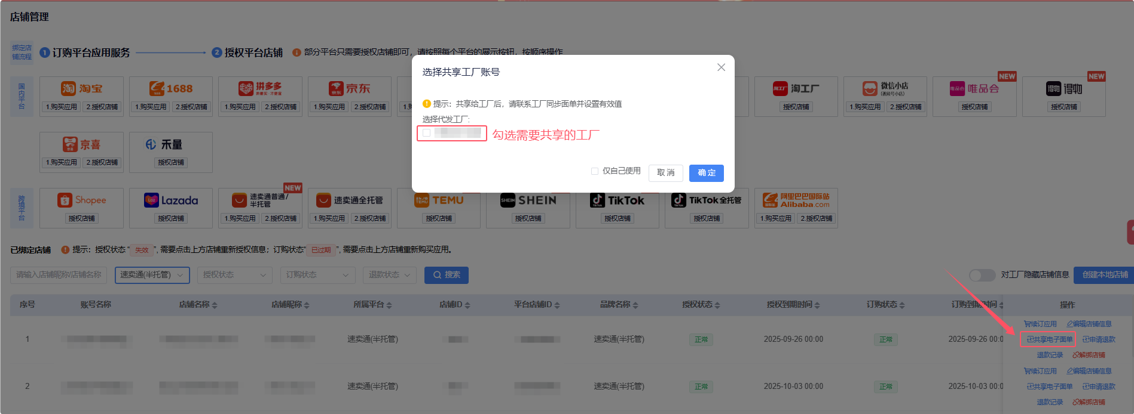The width and height of the screenshot is (1134, 414).
Task: Open the 速卖通(半托管) platform filter dropdown
Action: pyautogui.click(x=152, y=275)
